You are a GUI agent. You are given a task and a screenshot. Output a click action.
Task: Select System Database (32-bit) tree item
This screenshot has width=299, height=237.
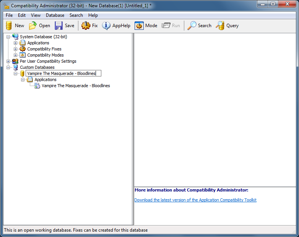click(x=44, y=37)
